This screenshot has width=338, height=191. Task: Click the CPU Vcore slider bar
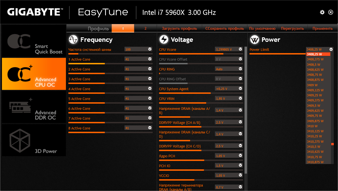[201, 54]
